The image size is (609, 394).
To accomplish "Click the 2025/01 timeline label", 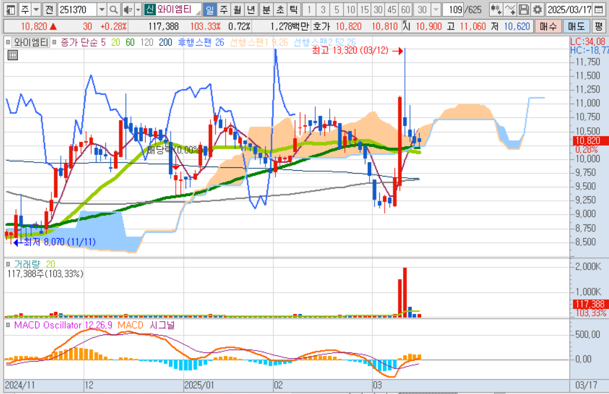I will pyautogui.click(x=199, y=385).
